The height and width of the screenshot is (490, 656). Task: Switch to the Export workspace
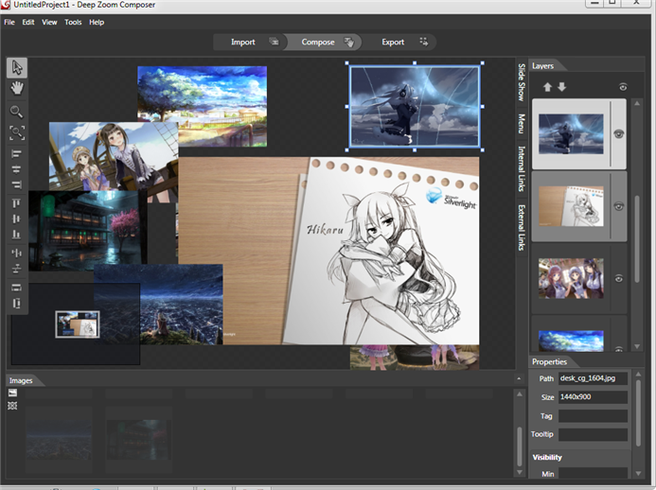click(400, 42)
